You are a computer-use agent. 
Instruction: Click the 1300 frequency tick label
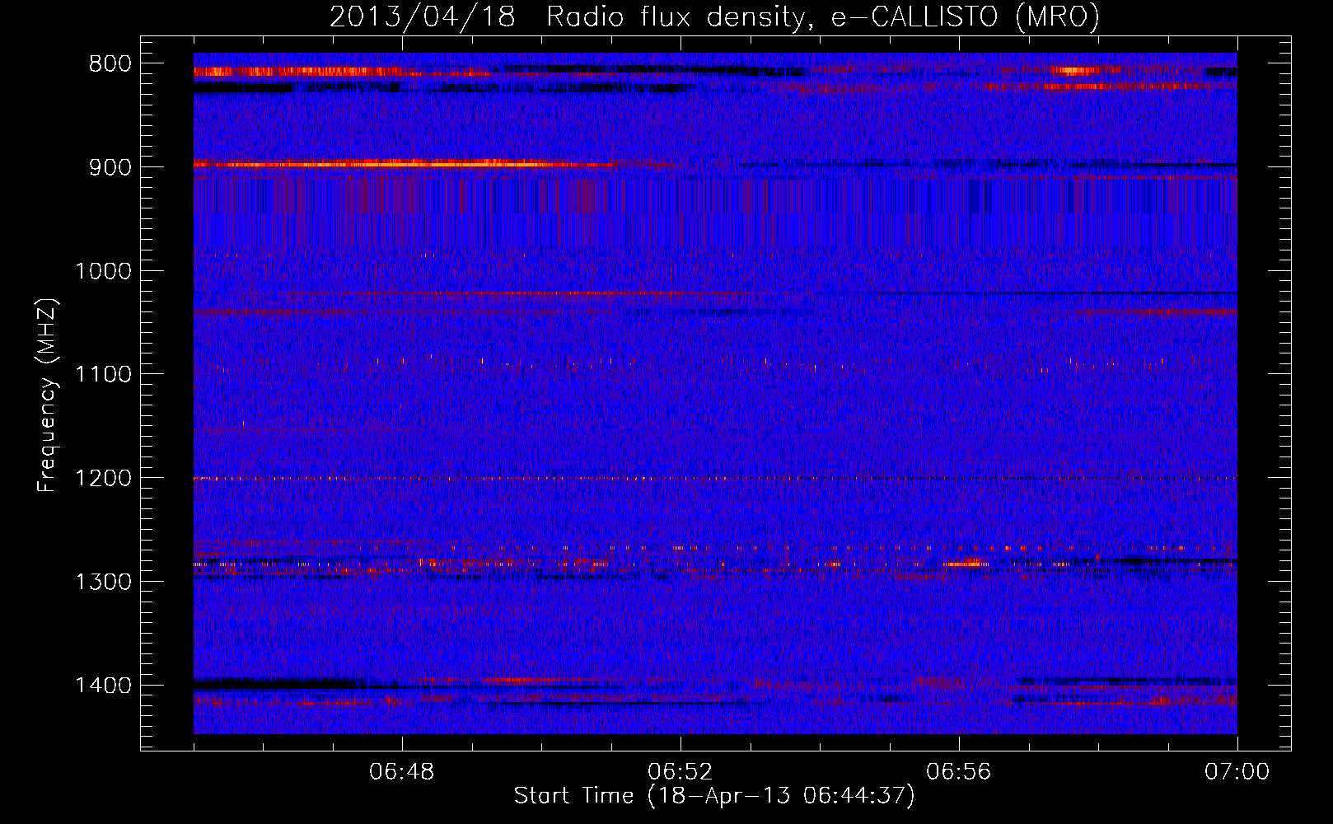point(104,582)
